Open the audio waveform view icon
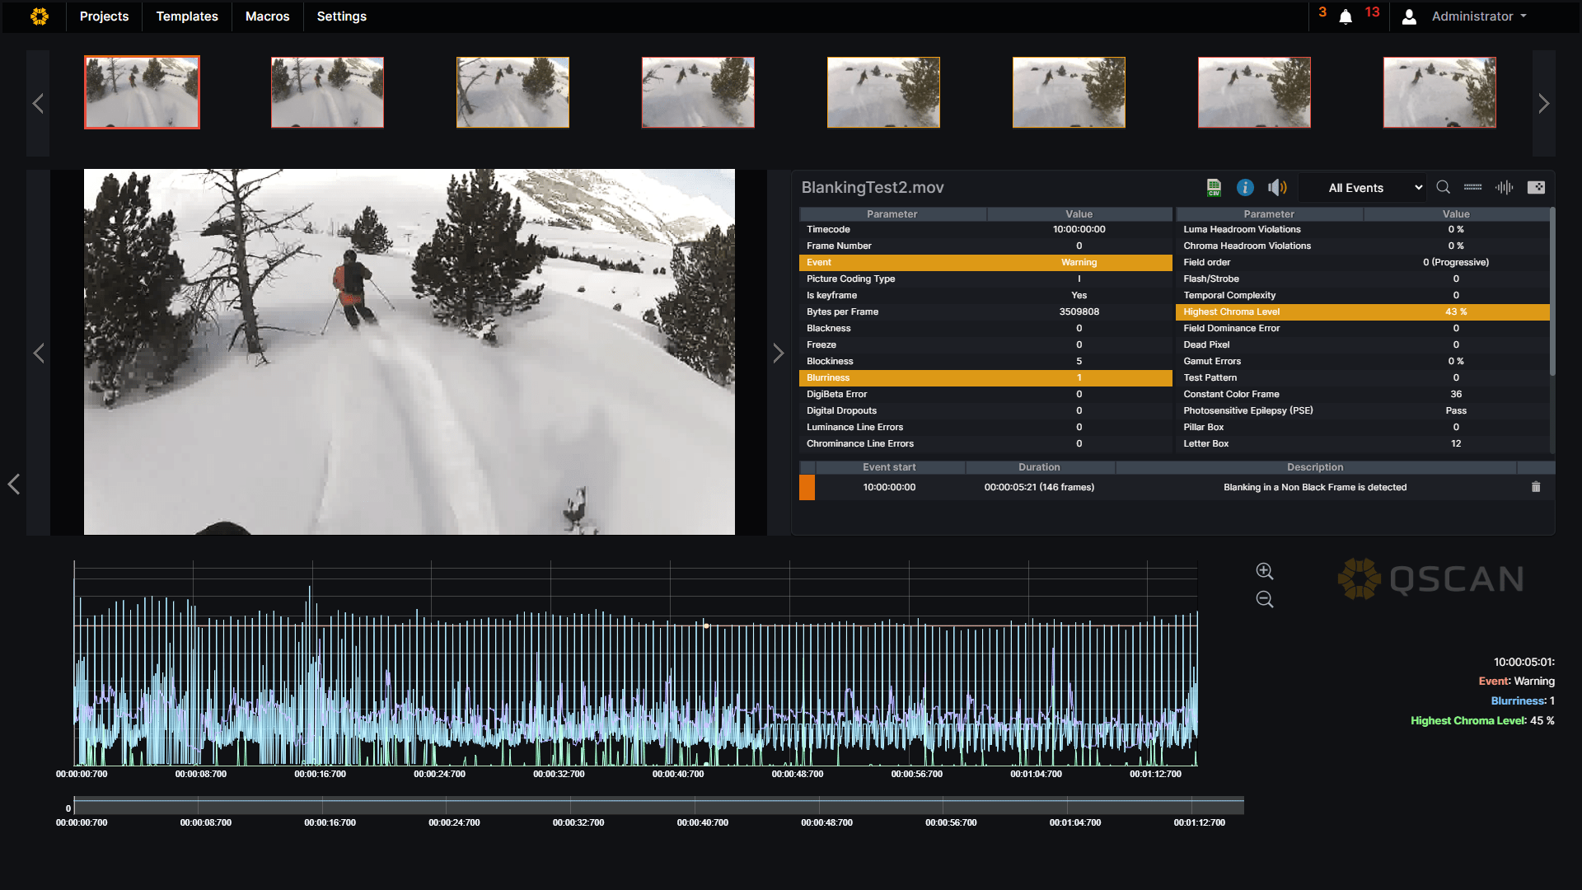This screenshot has width=1582, height=890. pyautogui.click(x=1503, y=187)
